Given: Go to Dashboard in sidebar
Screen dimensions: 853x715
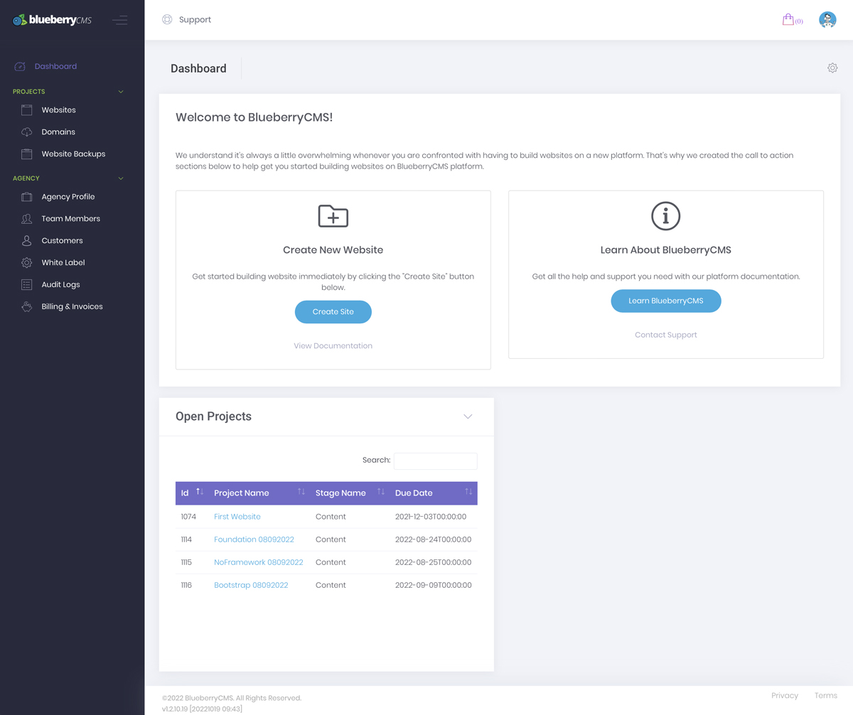Looking at the screenshot, I should (x=55, y=67).
